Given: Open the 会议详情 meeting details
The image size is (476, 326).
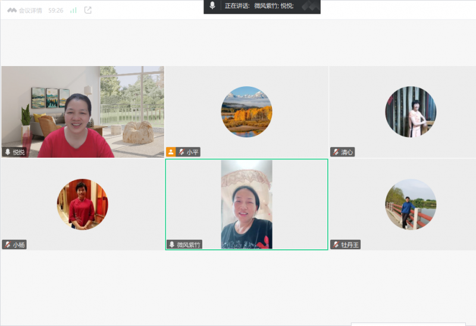Looking at the screenshot, I should pos(30,10).
